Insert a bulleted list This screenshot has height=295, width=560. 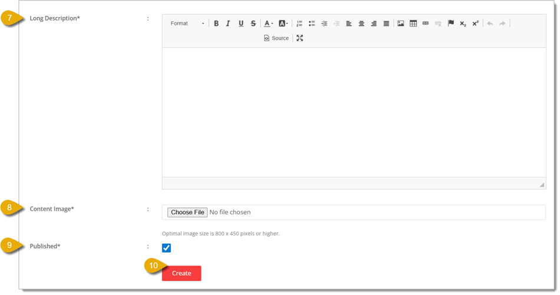pos(312,24)
